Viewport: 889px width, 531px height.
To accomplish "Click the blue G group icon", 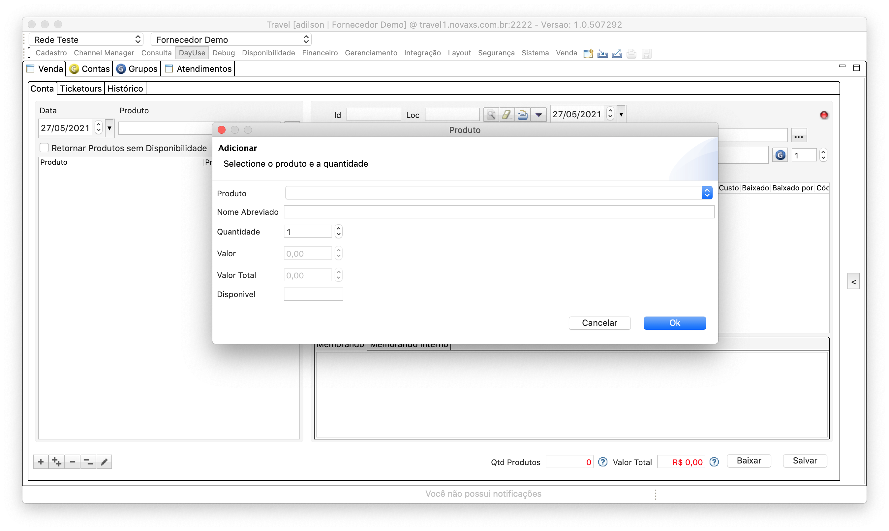I will [780, 155].
